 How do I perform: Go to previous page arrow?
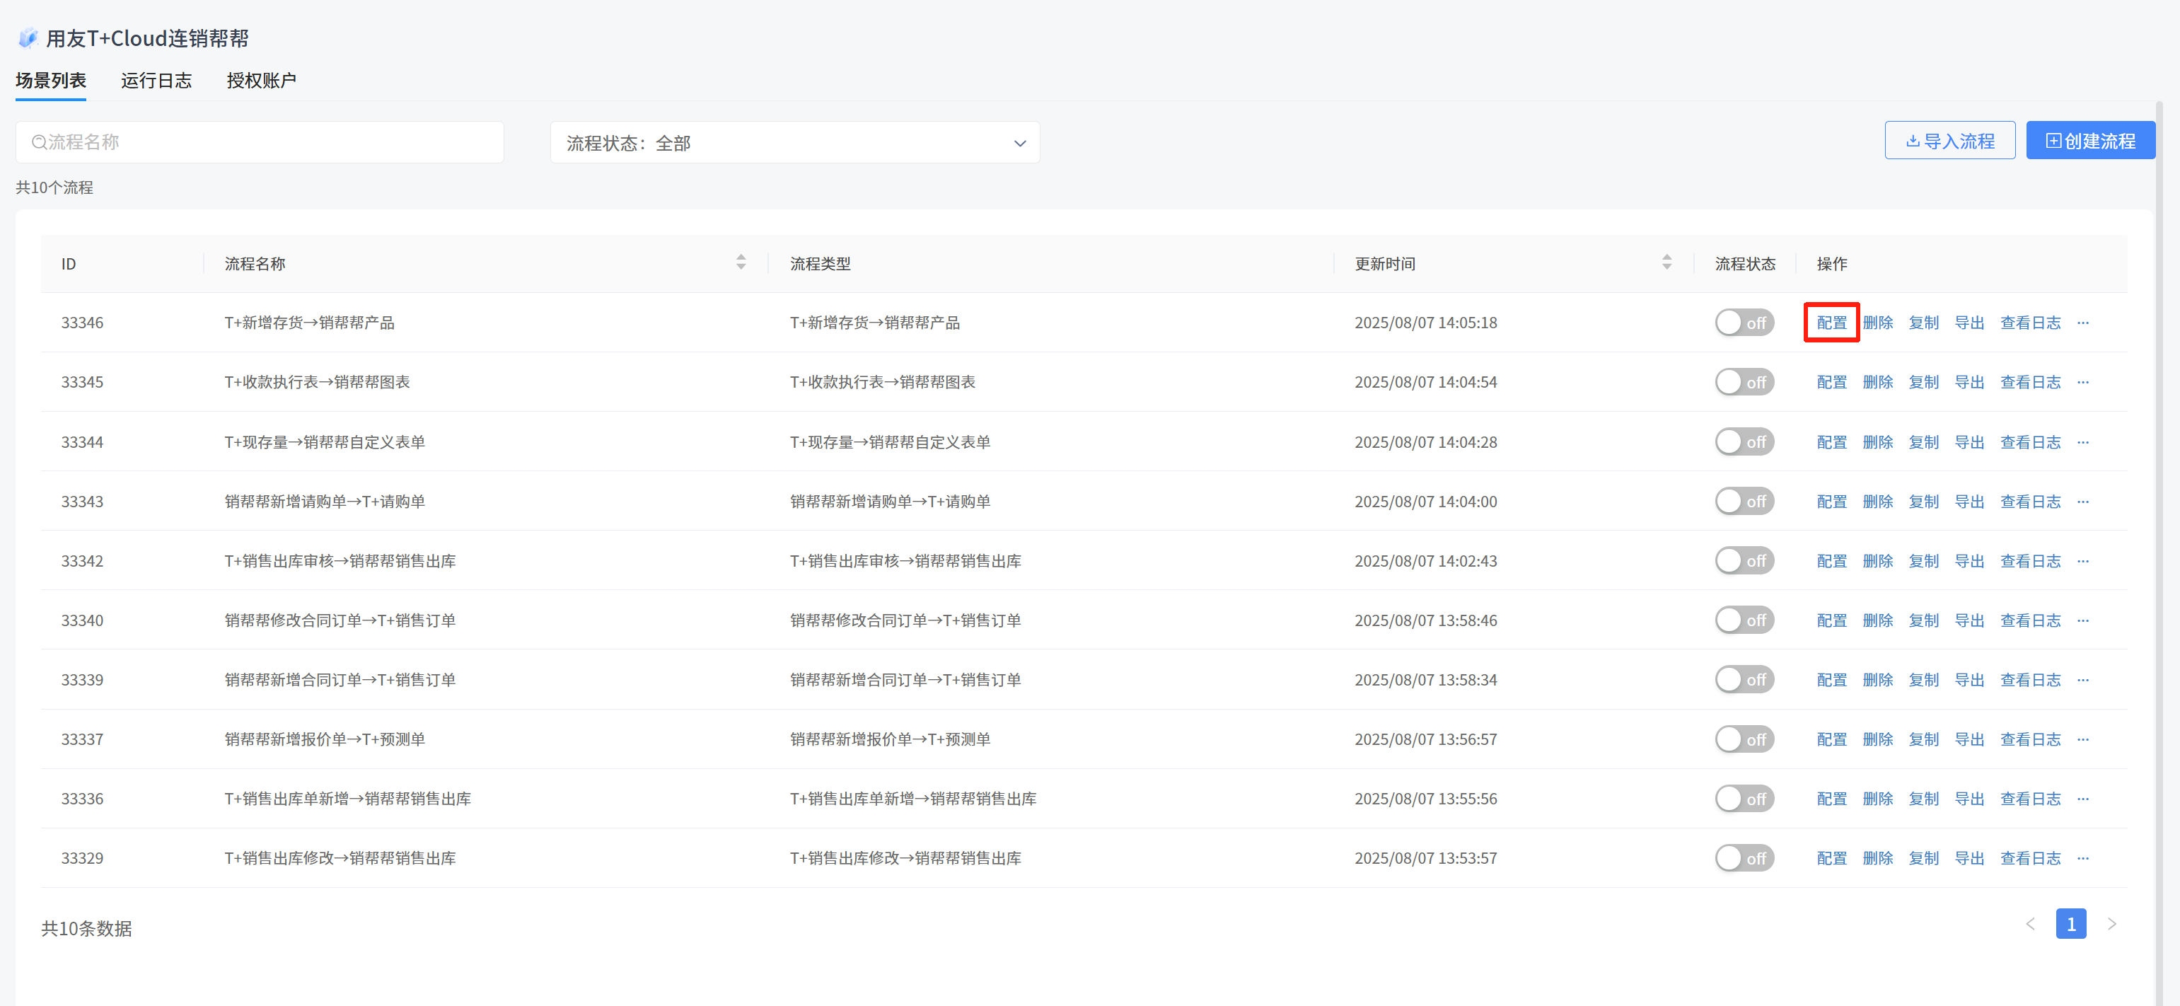(x=2030, y=924)
